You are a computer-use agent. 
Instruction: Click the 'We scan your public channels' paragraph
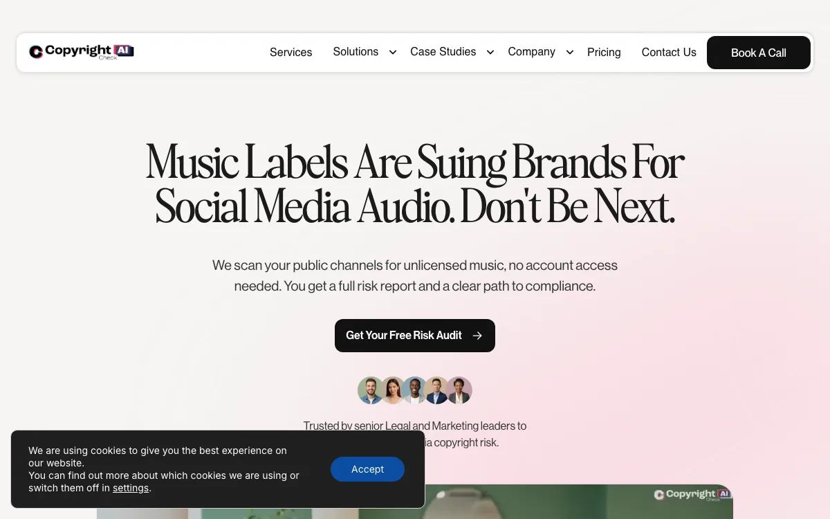click(415, 275)
